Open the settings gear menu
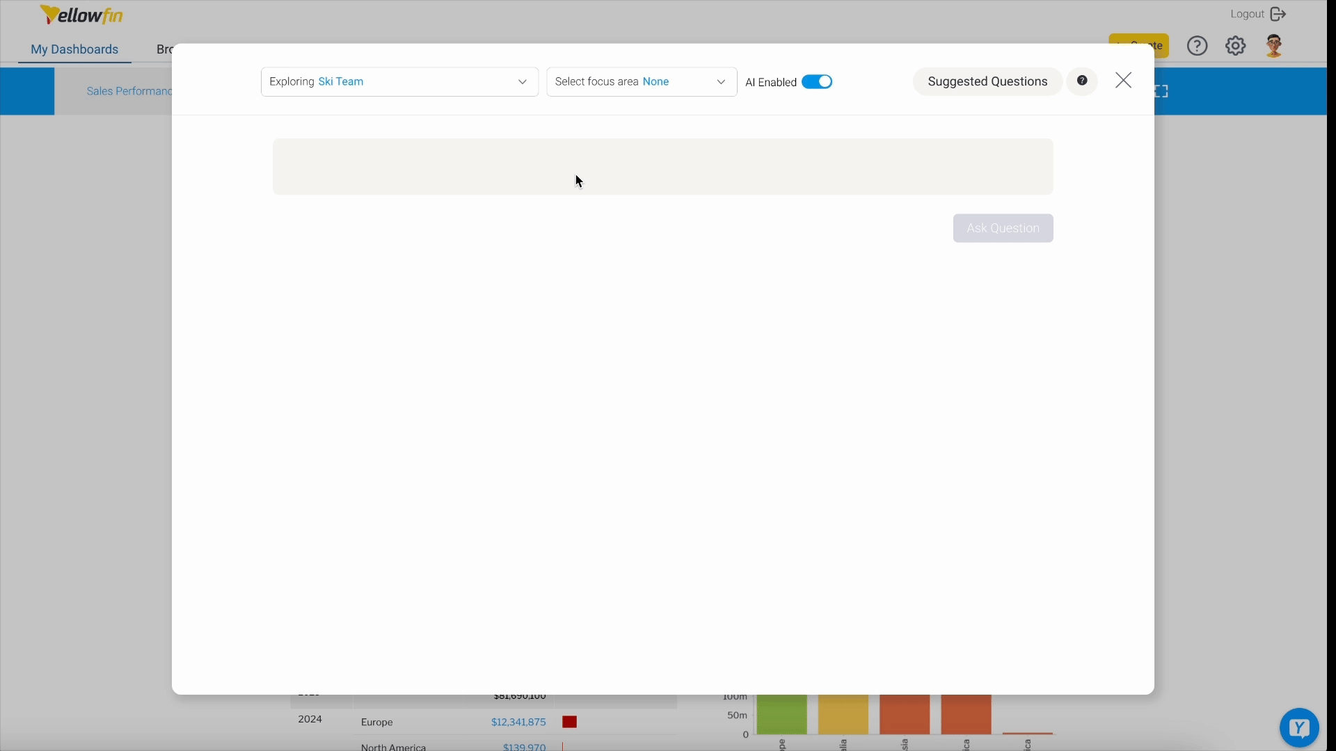Viewport: 1336px width, 751px height. pyautogui.click(x=1235, y=46)
